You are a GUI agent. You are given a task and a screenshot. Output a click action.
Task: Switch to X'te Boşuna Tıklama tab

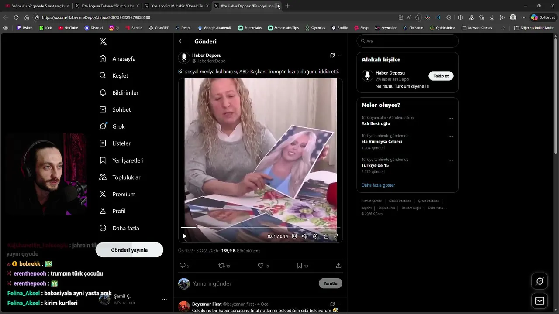107,6
